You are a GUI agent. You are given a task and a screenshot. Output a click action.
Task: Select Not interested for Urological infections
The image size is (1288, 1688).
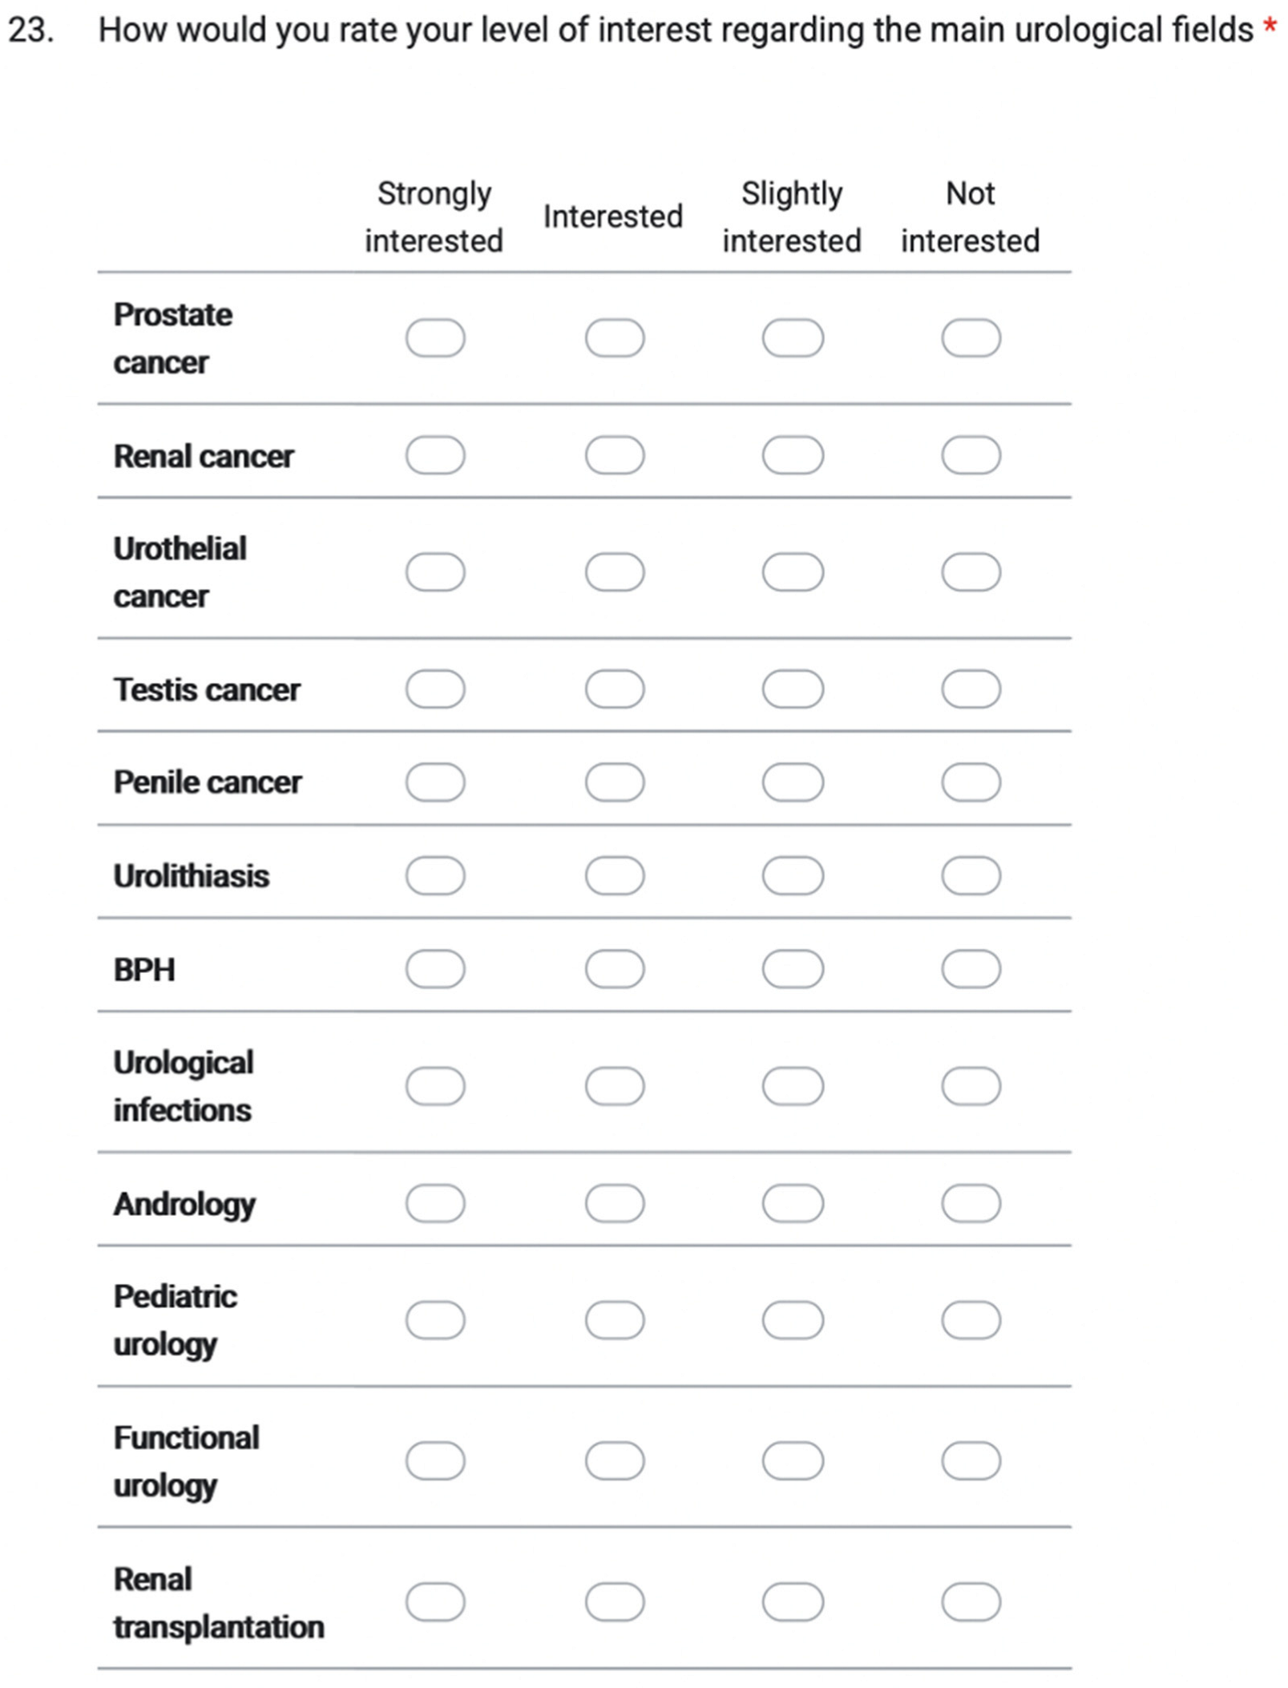971,1086
